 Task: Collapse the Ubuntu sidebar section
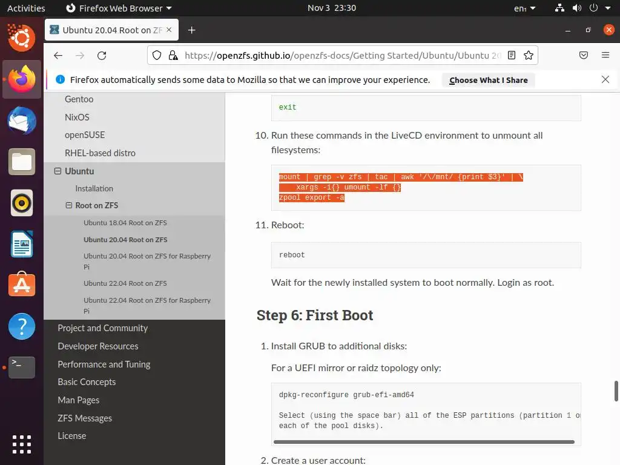pos(58,171)
